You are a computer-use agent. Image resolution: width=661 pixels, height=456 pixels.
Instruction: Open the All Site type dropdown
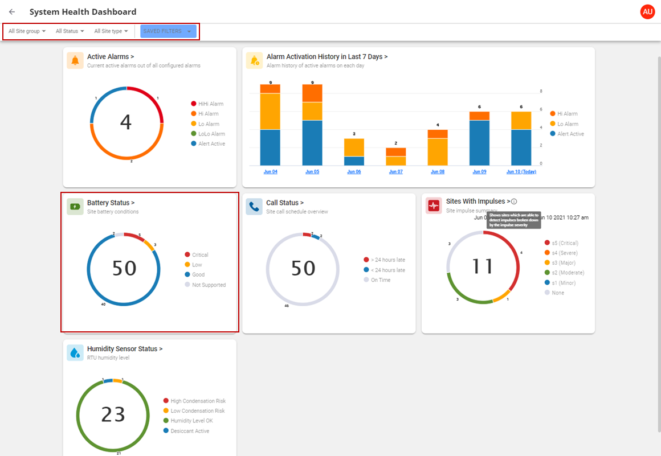111,31
